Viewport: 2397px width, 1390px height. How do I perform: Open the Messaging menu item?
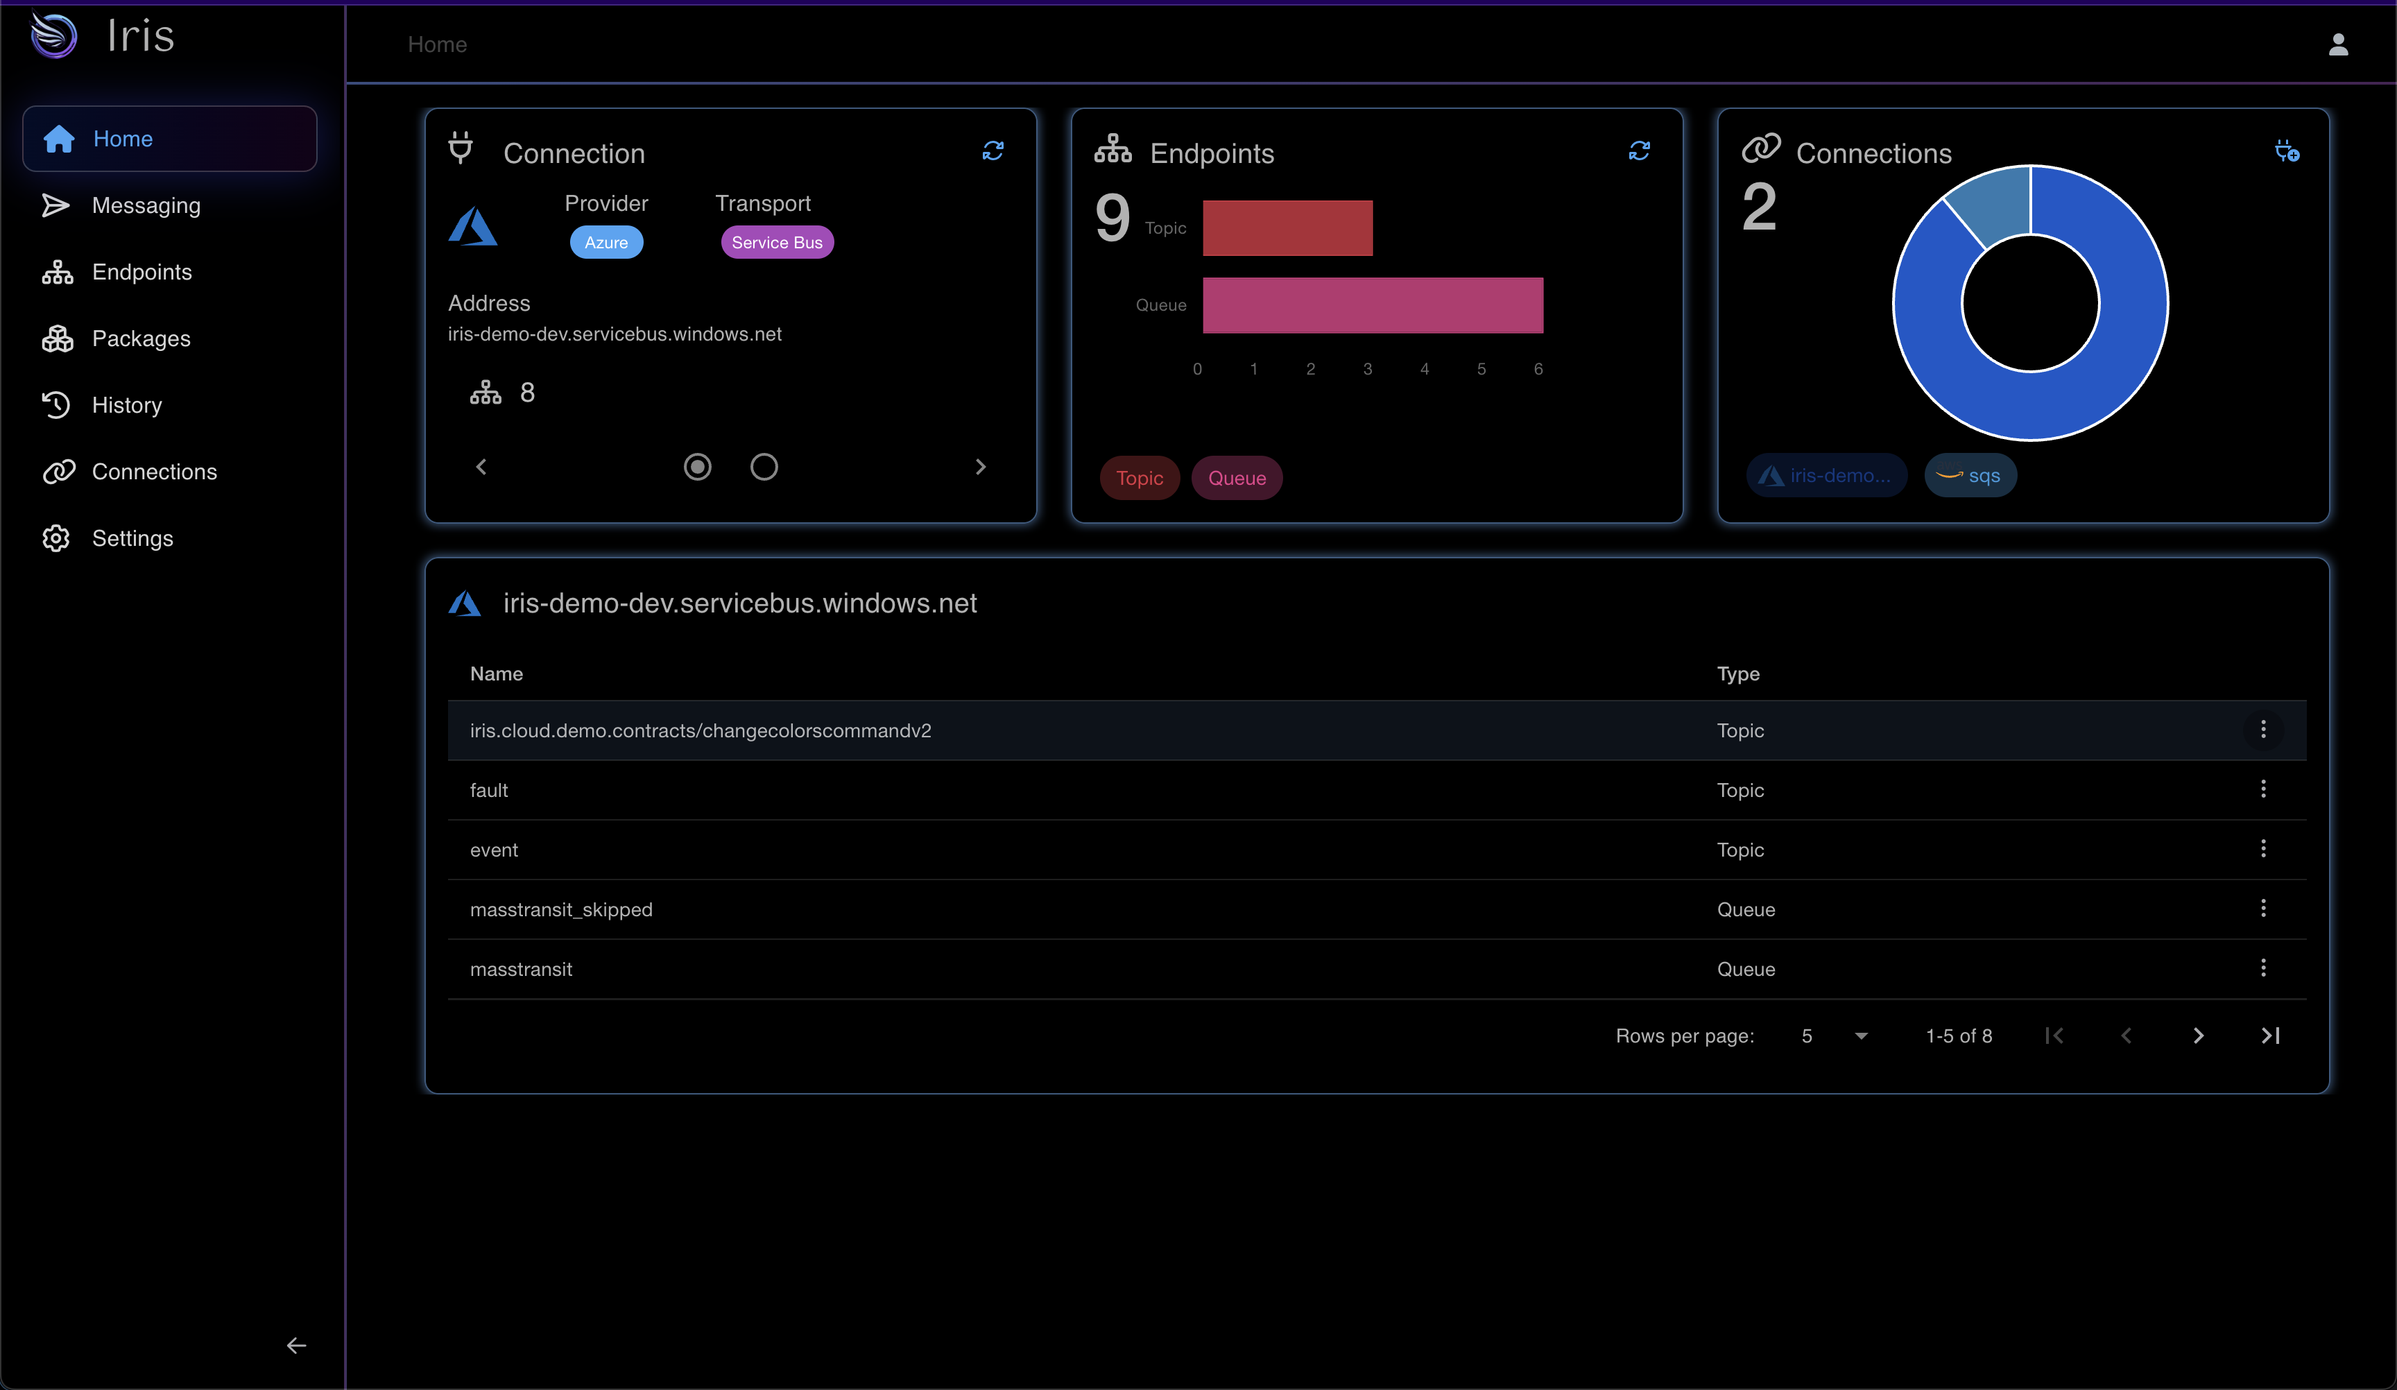(146, 205)
